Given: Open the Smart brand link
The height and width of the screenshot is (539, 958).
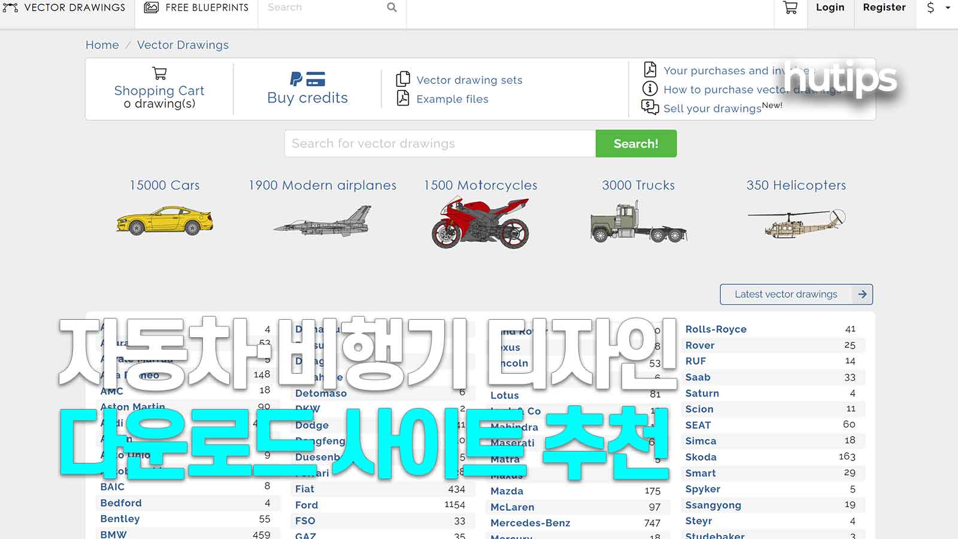Looking at the screenshot, I should pos(701,473).
